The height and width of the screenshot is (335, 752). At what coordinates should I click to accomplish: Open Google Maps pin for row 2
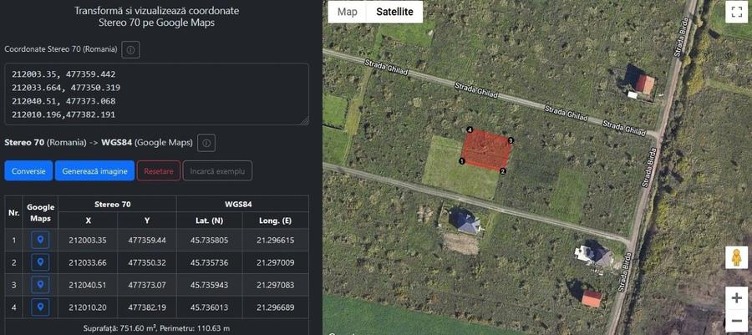pos(40,263)
